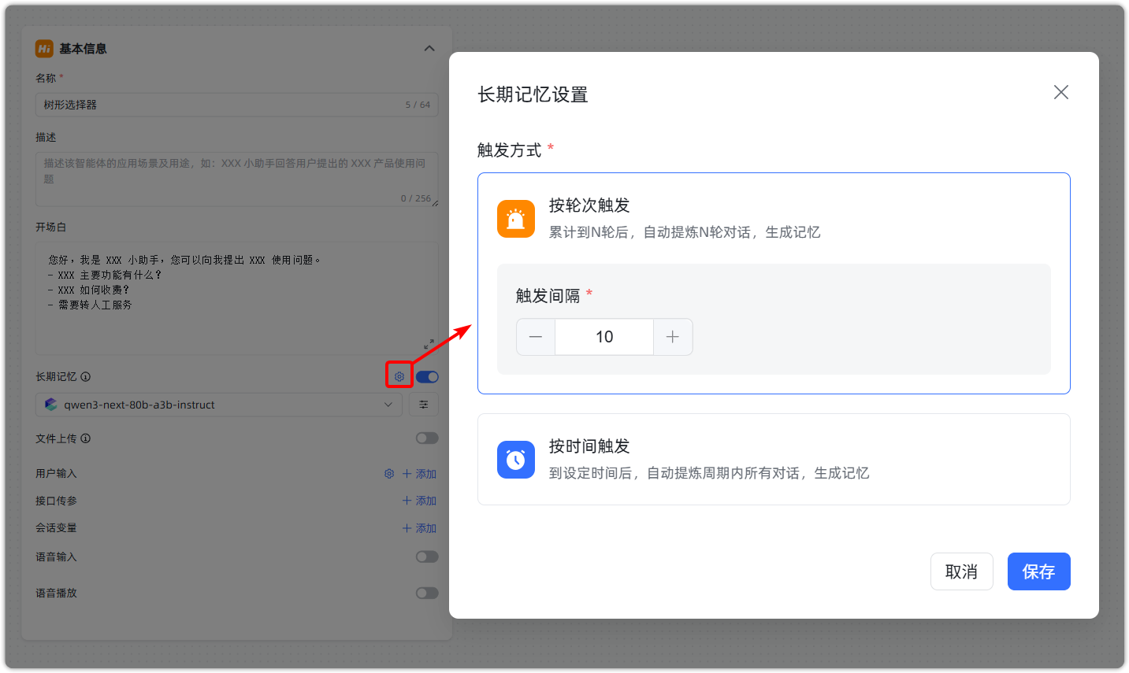Click 添加 for 用户输入
This screenshot has height=673, width=1129.
pyautogui.click(x=419, y=474)
